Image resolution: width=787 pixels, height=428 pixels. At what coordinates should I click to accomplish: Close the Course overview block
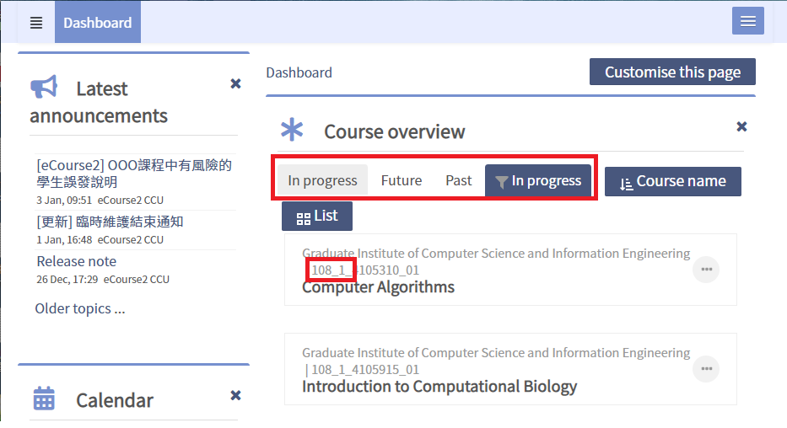pos(741,126)
